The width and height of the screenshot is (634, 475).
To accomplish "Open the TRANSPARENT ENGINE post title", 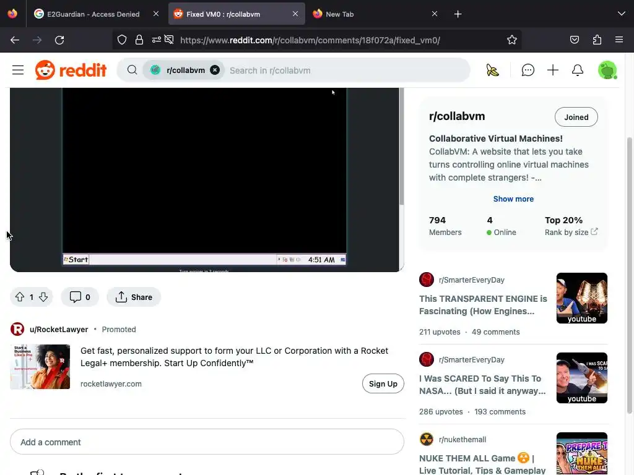I will (x=483, y=305).
